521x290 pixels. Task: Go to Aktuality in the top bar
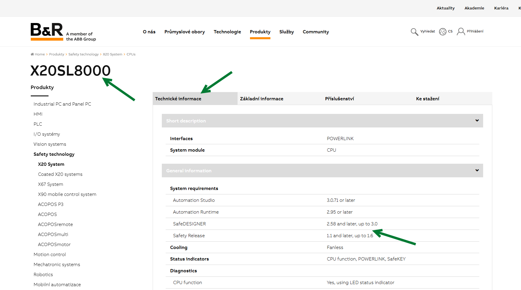coord(446,8)
